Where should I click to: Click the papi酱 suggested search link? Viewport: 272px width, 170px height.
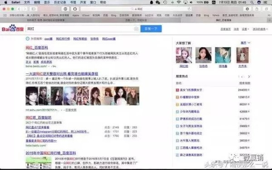tap(49, 39)
